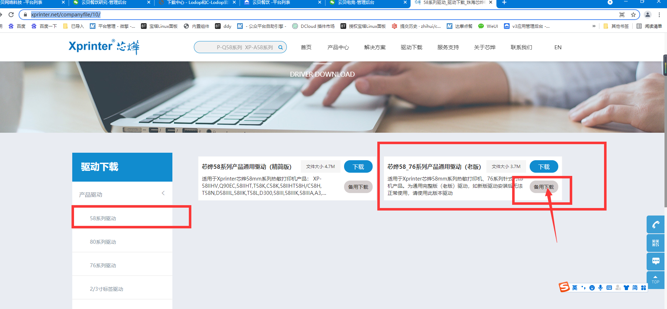Open the v3应用管理后台 bookmark
This screenshot has width=667, height=309.
coord(527,26)
